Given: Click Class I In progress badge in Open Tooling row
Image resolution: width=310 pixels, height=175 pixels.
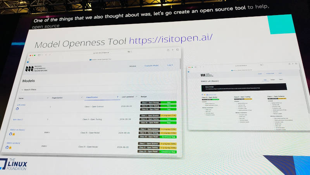Looking at the screenshot, I should click(x=158, y=115).
